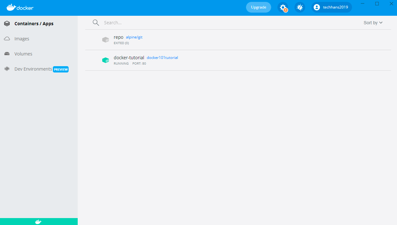Click the Upgrade button
397x225 pixels.
(259, 7)
